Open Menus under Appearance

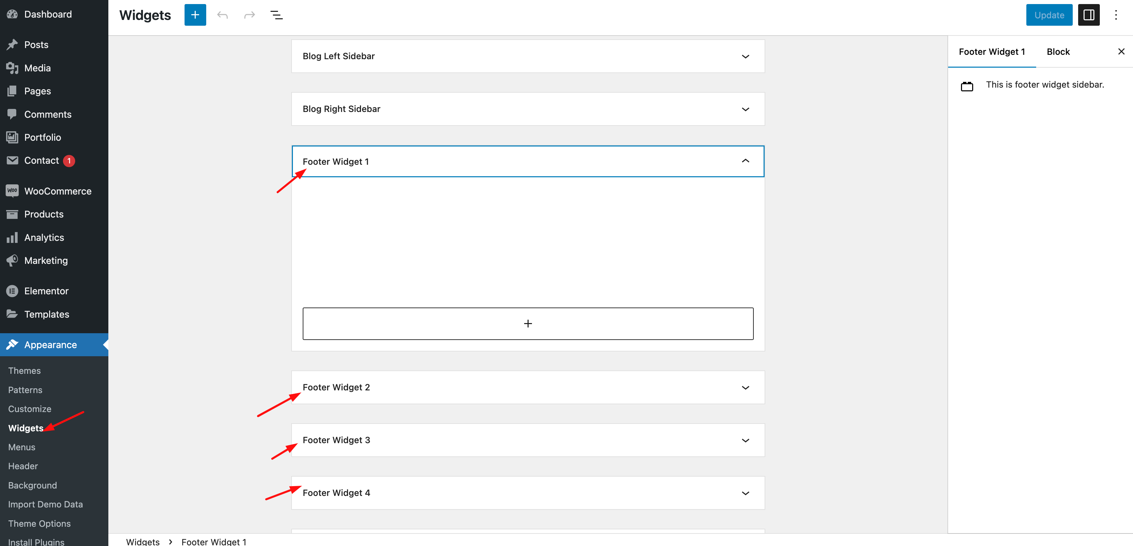pyautogui.click(x=22, y=447)
